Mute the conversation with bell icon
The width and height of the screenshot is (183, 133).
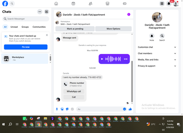[x=152, y=36]
